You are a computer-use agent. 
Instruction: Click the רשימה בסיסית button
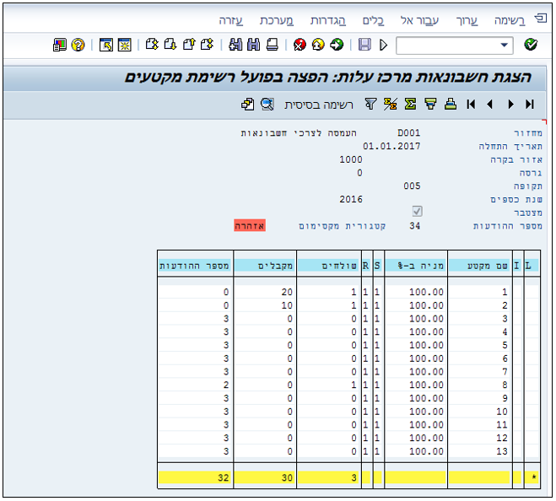319,105
